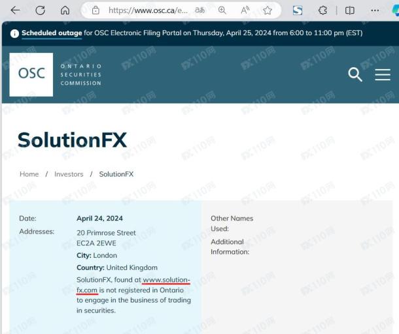Reload the page with refresh icon
The width and height of the screenshot is (399, 334).
click(40, 10)
